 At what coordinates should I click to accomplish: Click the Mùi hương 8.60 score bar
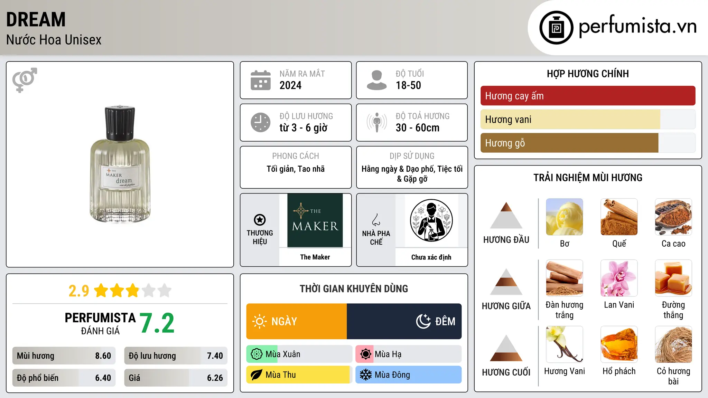click(64, 356)
